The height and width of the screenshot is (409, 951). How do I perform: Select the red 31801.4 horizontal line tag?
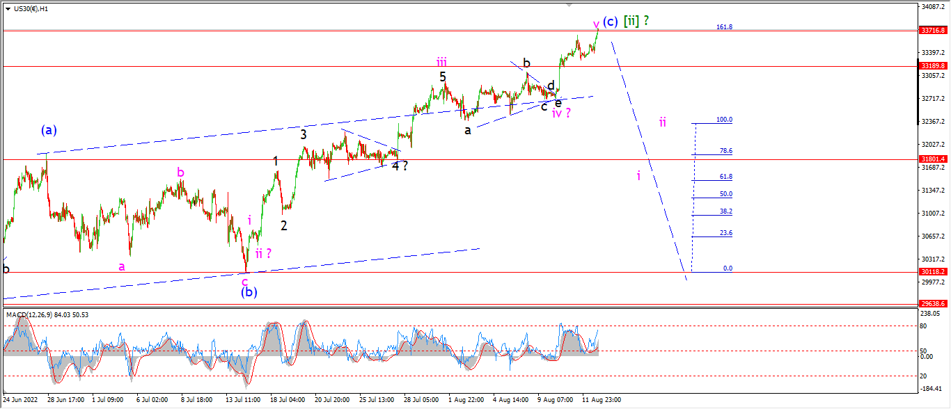coord(933,159)
